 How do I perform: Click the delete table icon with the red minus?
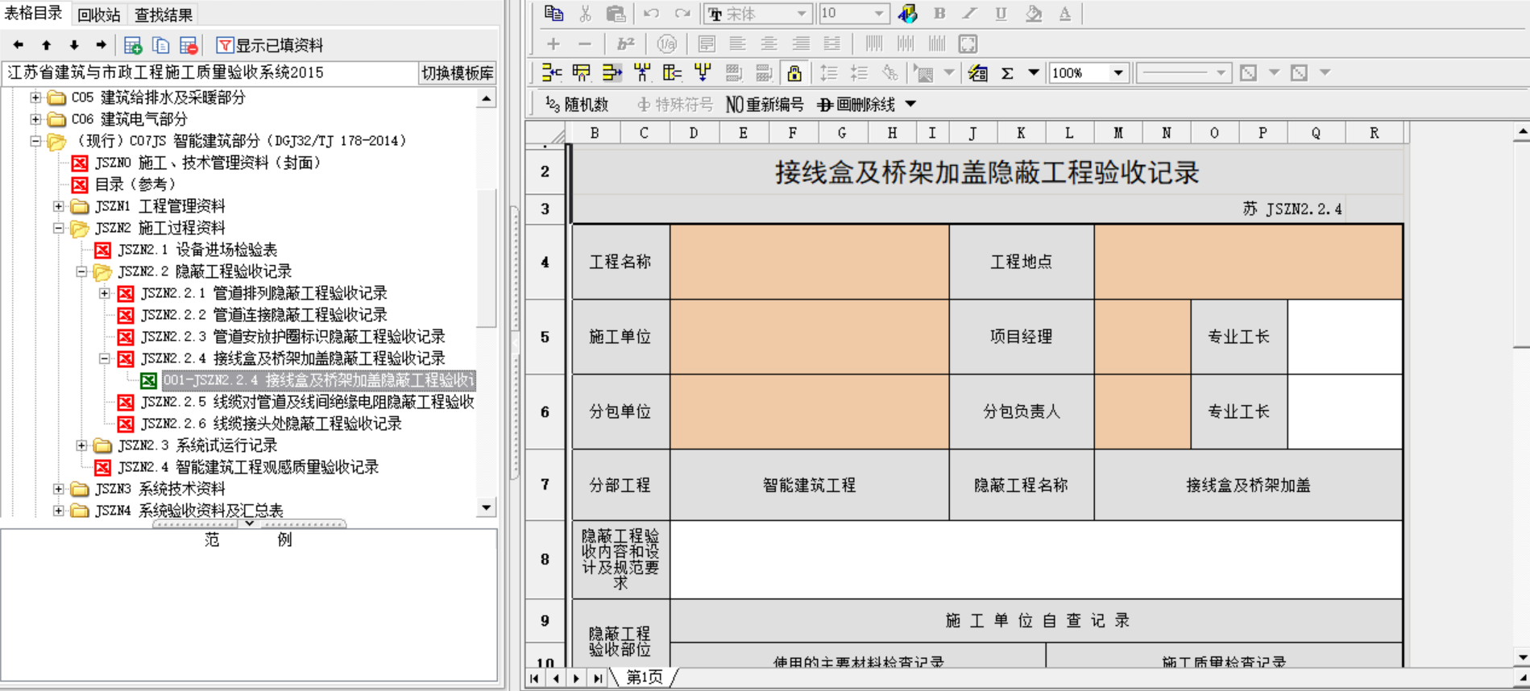pos(189,46)
